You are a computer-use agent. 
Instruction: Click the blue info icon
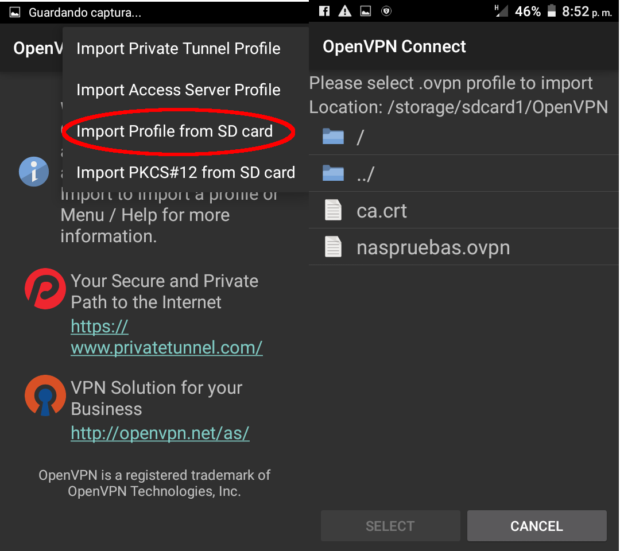34,172
